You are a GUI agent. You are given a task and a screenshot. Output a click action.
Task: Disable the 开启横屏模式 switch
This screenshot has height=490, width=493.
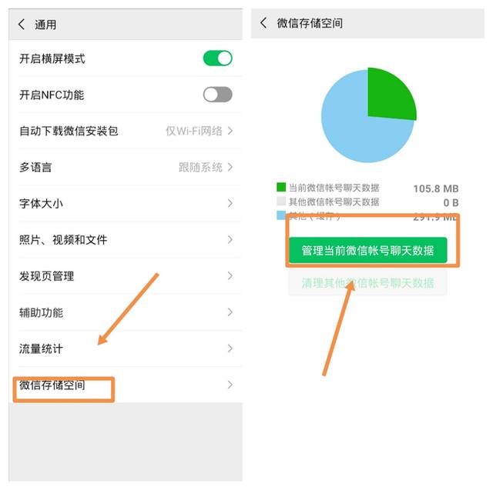(x=217, y=58)
